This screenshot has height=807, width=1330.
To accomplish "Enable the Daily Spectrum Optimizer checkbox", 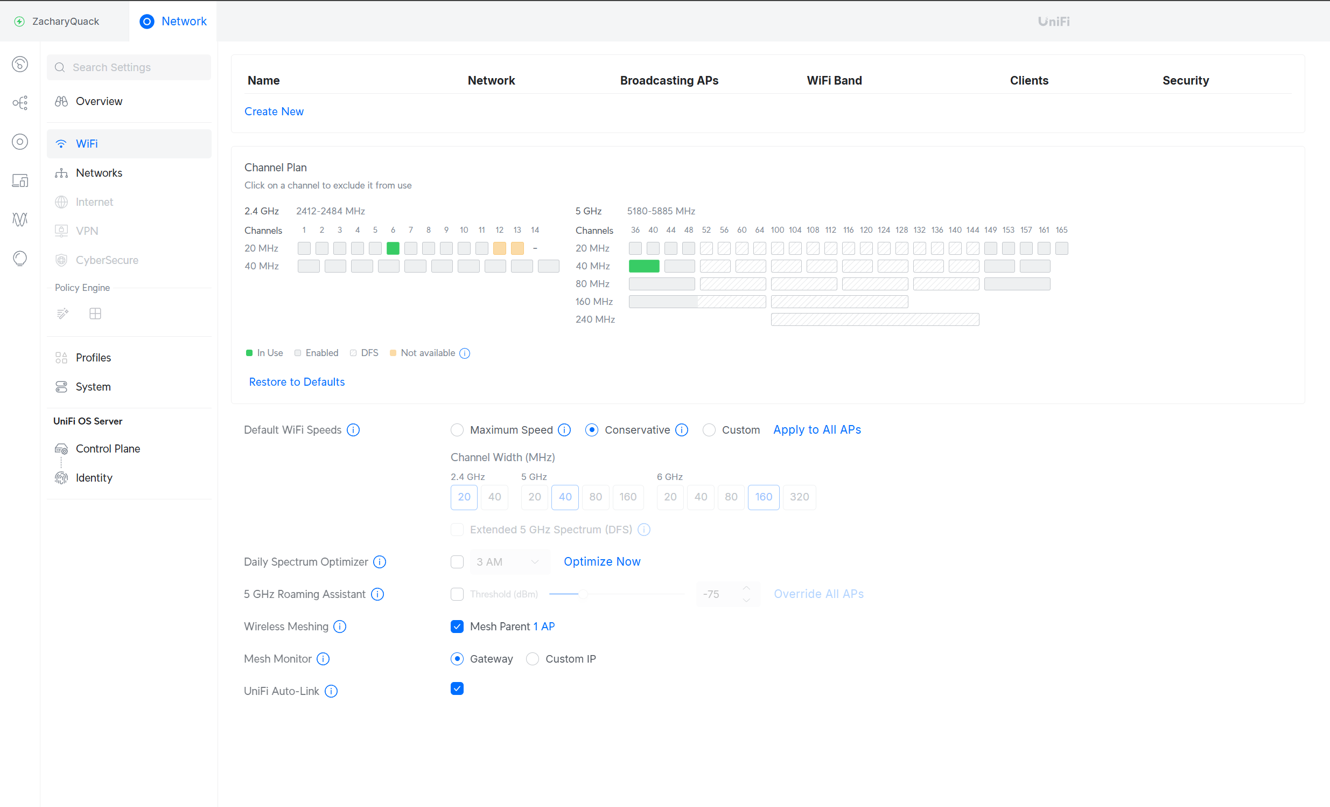I will [x=457, y=562].
